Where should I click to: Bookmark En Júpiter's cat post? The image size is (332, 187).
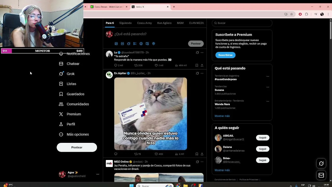pyautogui.click(x=197, y=154)
